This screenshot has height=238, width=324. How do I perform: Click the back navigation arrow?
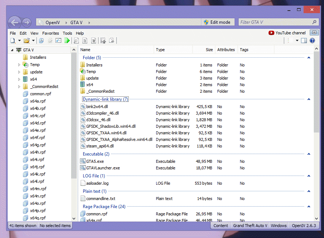pyautogui.click(x=15, y=23)
